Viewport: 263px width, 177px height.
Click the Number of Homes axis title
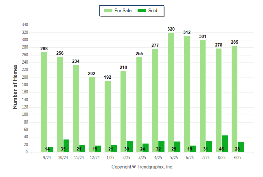pyautogui.click(x=15, y=86)
